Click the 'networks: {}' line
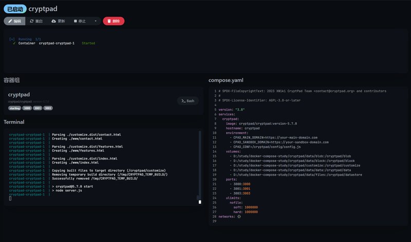Screen dimensions: 411x242 point(230,217)
